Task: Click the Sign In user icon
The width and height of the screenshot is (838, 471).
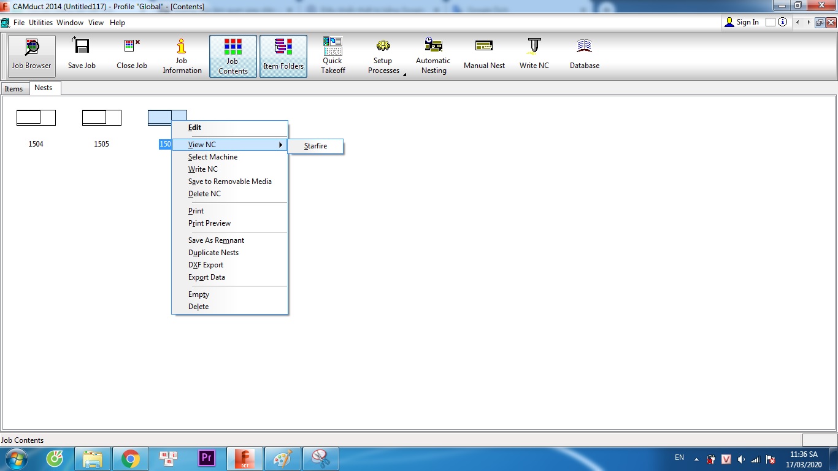Action: [729, 22]
